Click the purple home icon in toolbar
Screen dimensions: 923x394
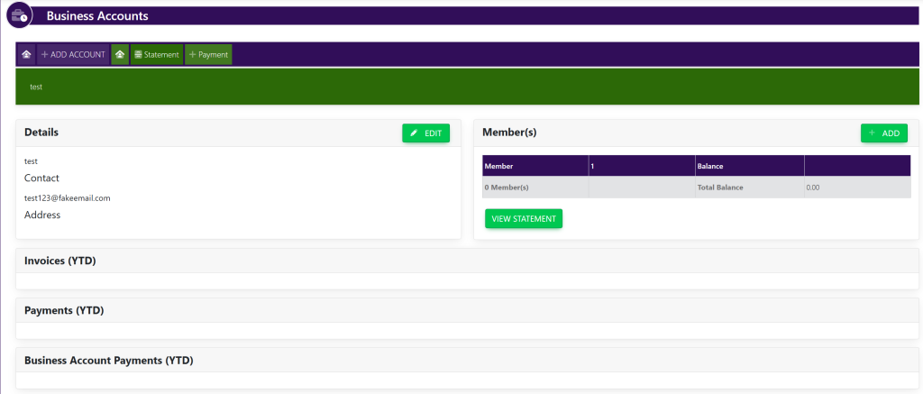(27, 55)
